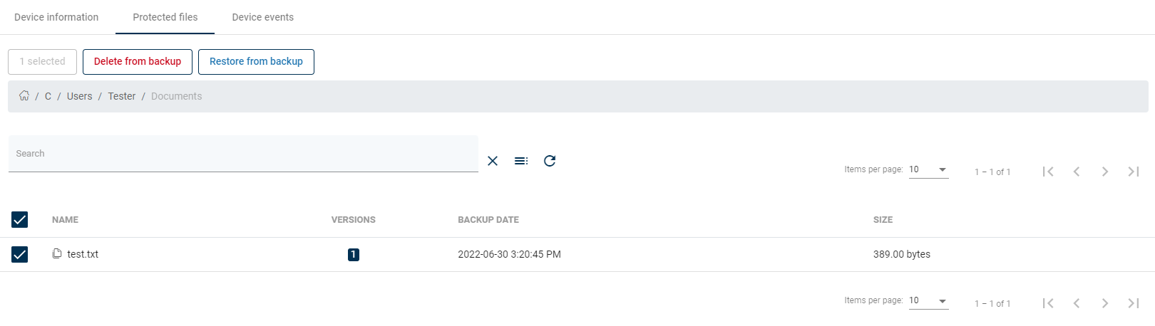Jump to last page in bottom paginator
The image size is (1155, 326).
coord(1134,303)
